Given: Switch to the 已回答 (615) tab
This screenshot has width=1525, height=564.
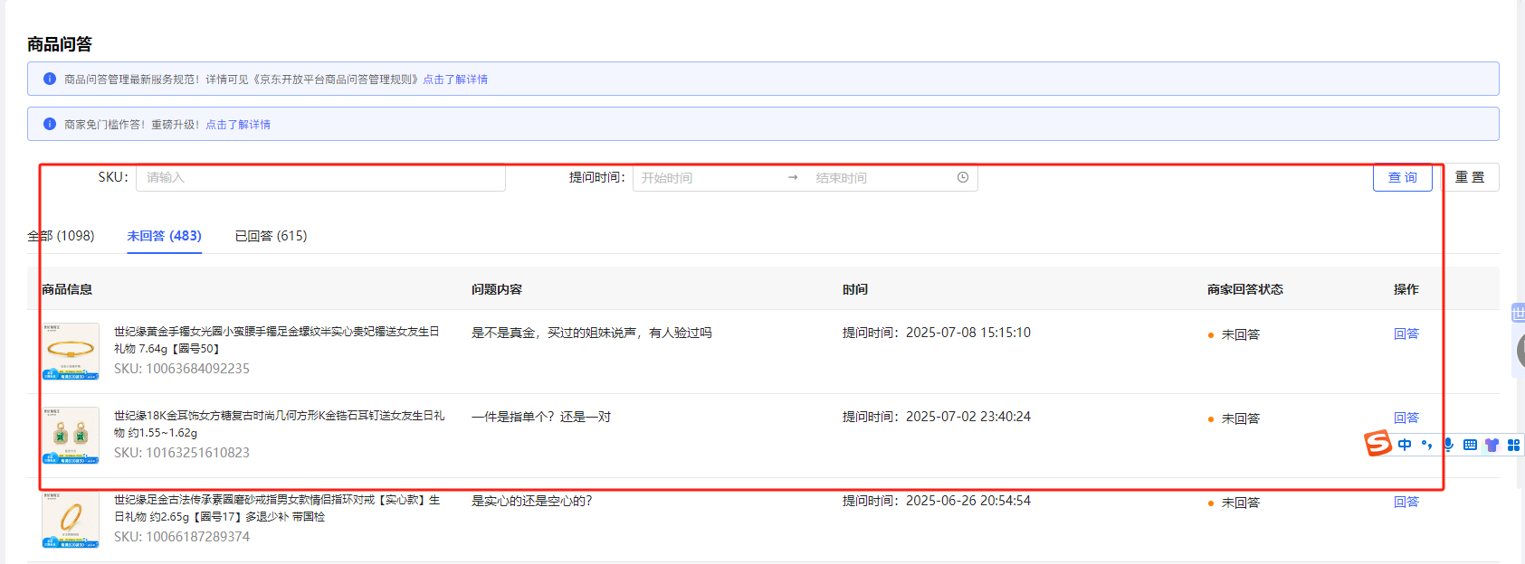Looking at the screenshot, I should 271,236.
